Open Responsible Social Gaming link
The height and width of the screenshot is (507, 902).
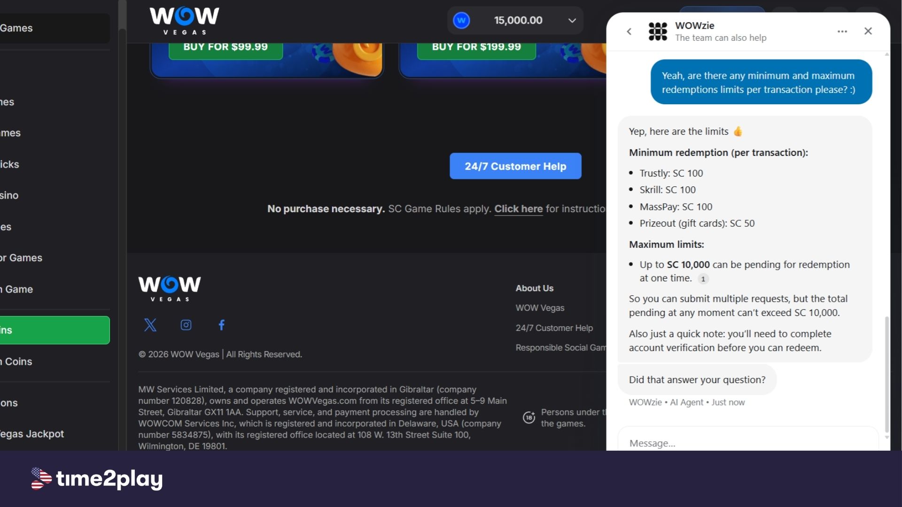[x=561, y=348]
